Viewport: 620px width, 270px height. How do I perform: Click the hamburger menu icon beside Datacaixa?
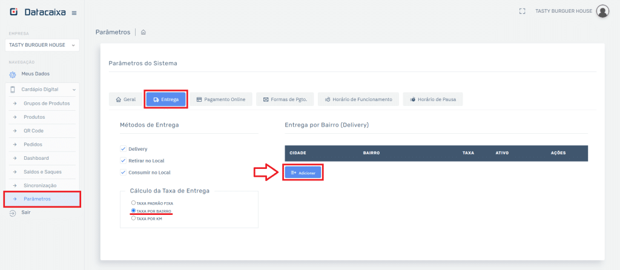tap(74, 13)
